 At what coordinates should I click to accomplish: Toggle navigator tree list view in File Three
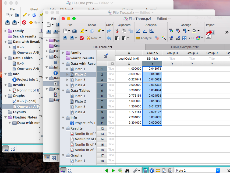coord(63,170)
